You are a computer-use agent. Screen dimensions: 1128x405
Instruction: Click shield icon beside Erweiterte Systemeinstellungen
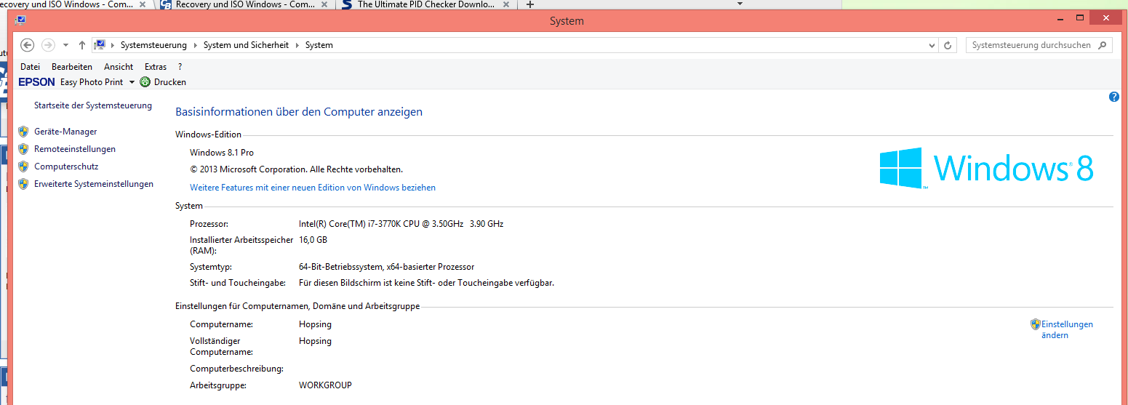[x=23, y=184]
